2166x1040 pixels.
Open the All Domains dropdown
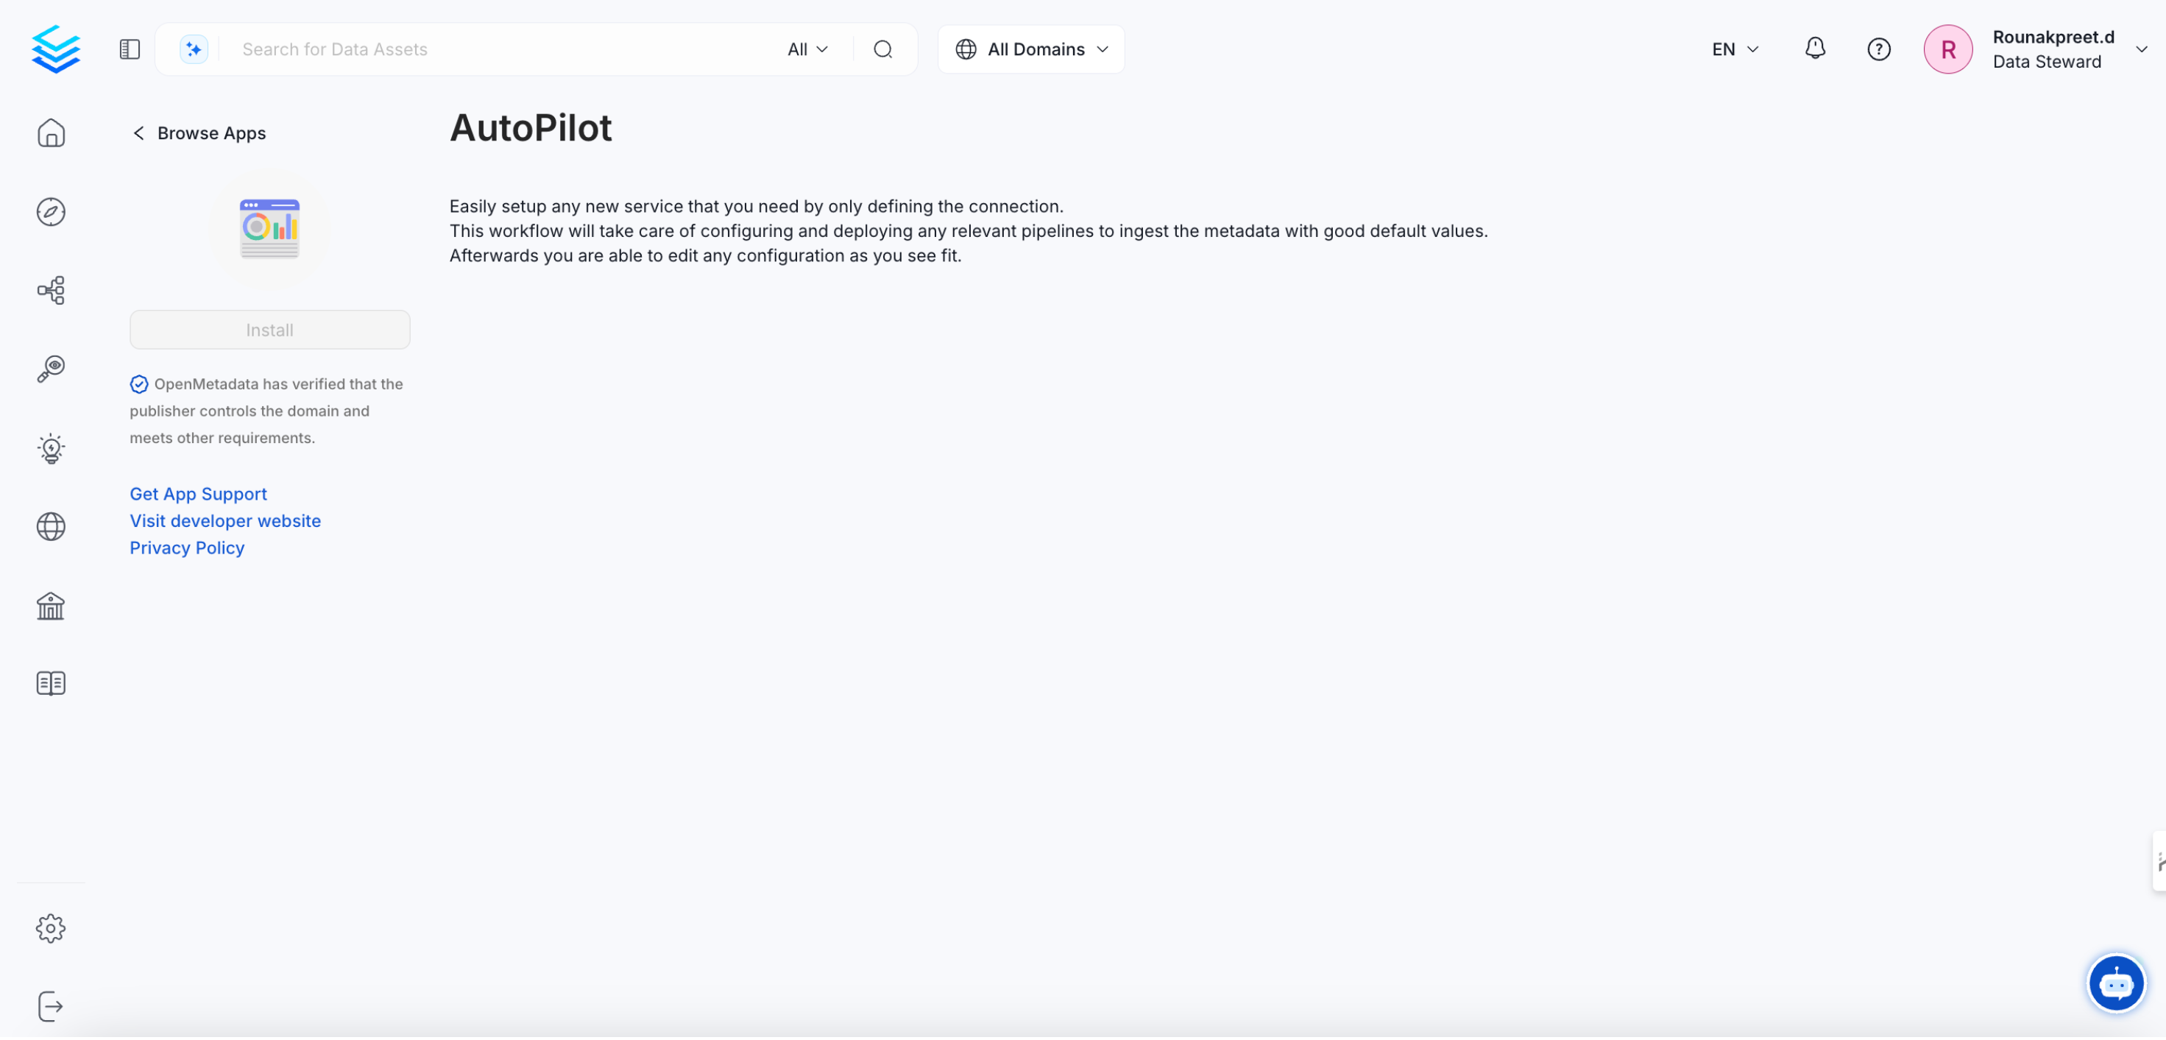(1031, 49)
